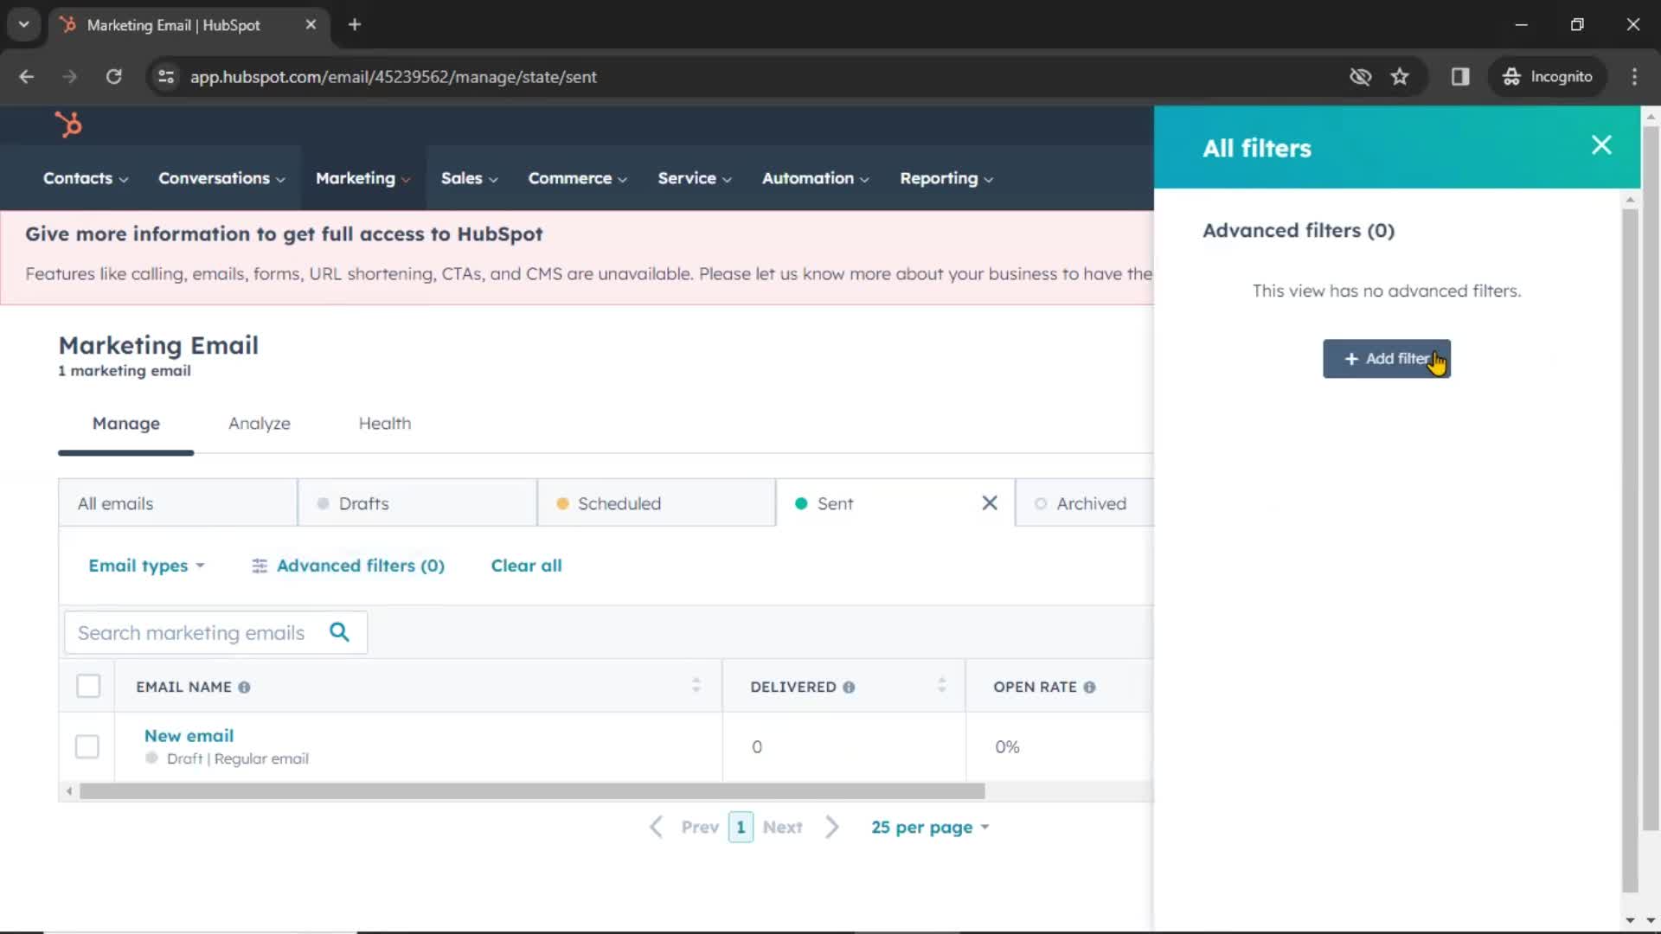Open the Conversations menu
The image size is (1661, 934).
pyautogui.click(x=221, y=178)
